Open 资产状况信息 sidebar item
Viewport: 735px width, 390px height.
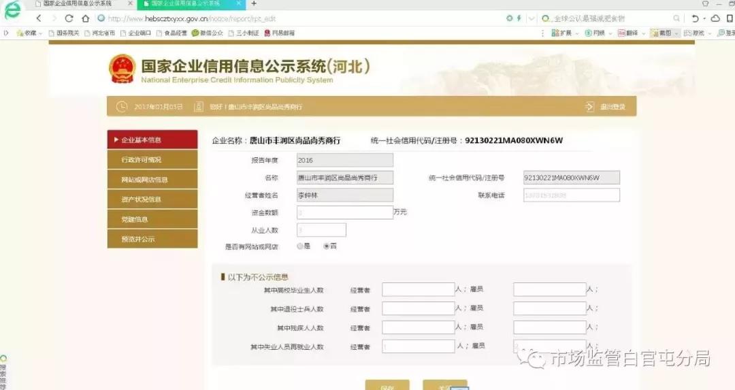[x=152, y=199]
